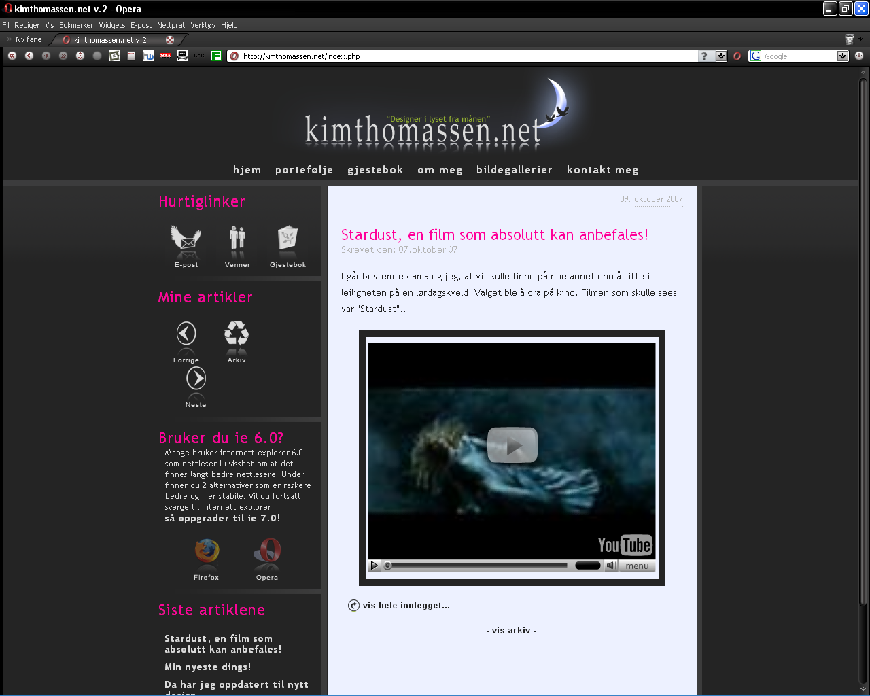870x696 pixels.
Task: Open the E-post menu
Action: [x=141, y=25]
